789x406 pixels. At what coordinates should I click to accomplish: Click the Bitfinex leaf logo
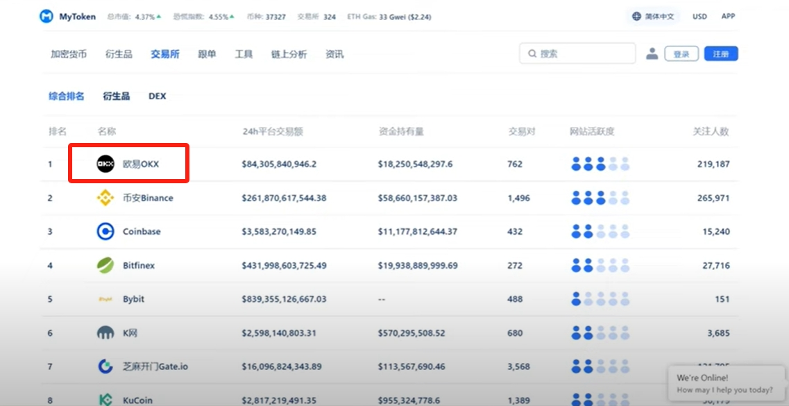click(105, 265)
